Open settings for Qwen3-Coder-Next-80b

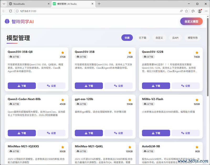pyautogui.click(x=51, y=133)
